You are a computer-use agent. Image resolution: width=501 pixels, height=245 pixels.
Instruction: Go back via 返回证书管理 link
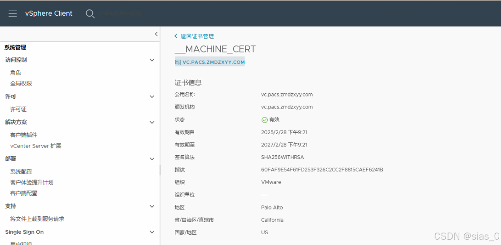[197, 36]
